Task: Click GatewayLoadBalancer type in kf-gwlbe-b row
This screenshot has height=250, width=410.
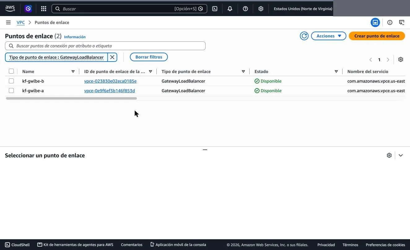Action: pyautogui.click(x=183, y=81)
